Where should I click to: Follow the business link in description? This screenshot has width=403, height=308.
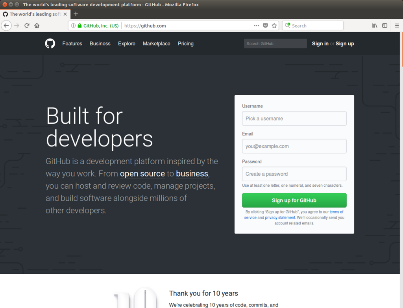192,174
